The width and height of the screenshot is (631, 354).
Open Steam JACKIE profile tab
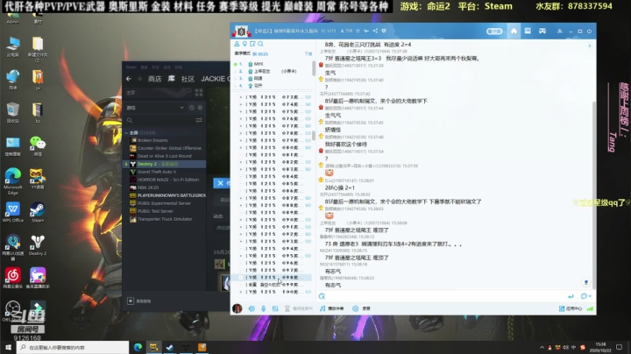tap(216, 79)
